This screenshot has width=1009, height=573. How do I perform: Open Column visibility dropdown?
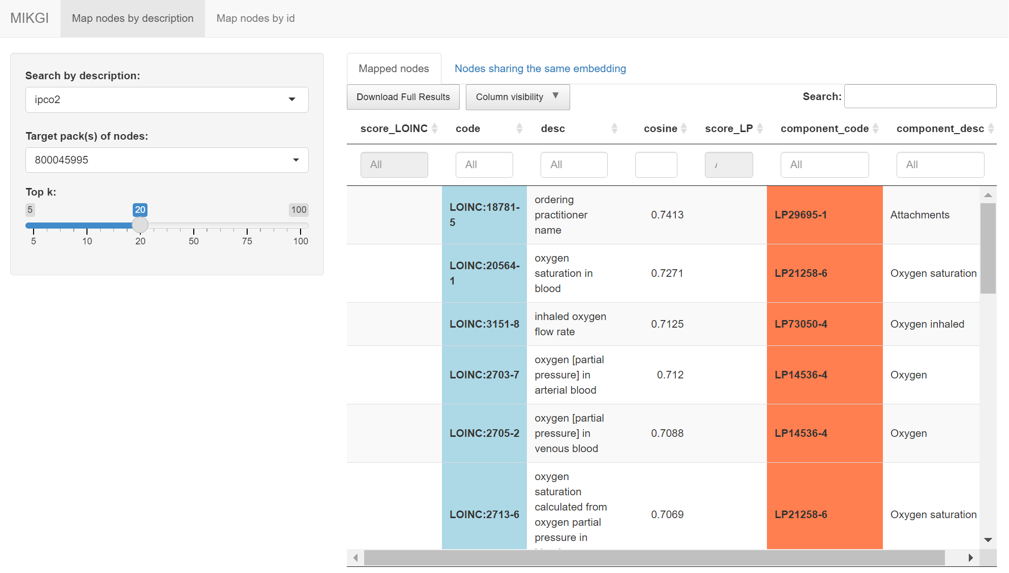[x=517, y=97]
